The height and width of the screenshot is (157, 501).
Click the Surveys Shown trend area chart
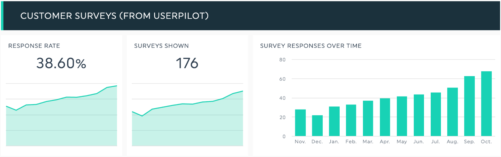pos(188,115)
